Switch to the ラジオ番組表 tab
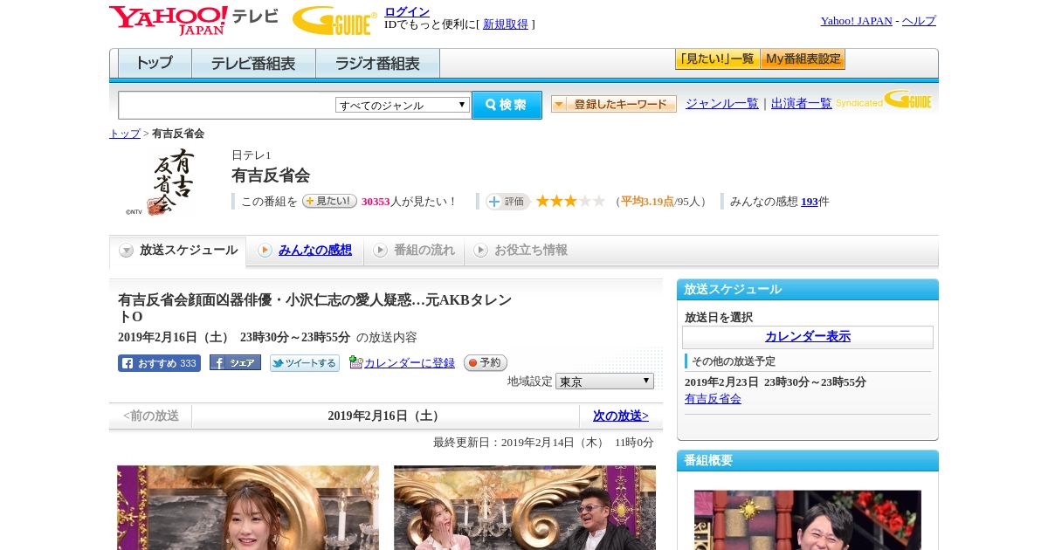Image resolution: width=1048 pixels, height=550 pixels. (377, 64)
